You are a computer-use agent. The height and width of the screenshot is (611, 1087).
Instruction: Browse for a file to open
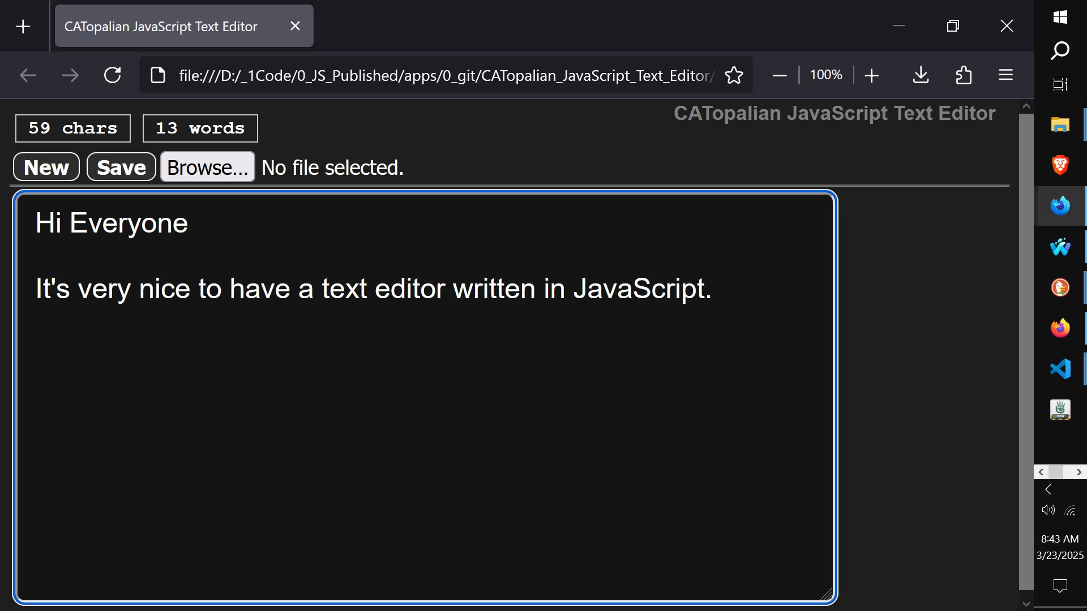[207, 167]
